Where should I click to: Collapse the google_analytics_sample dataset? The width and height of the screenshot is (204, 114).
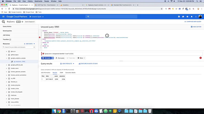(x=6, y=58)
